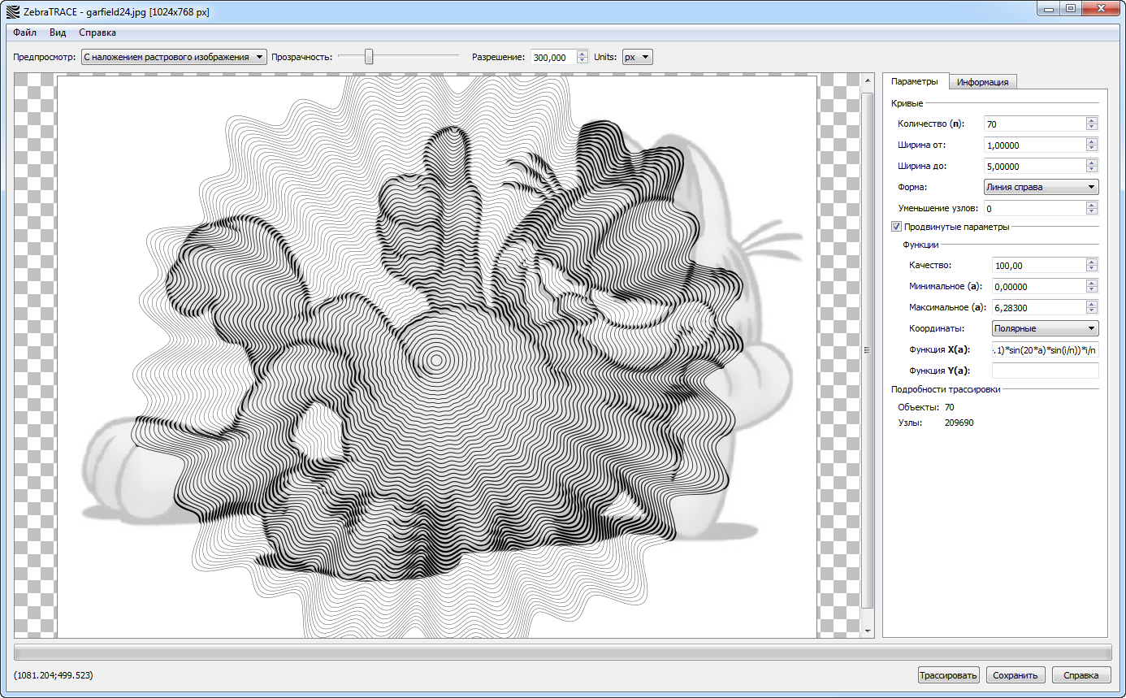1126x698 pixels.
Task: Decrease Разрешение with the down arrow
Action: tap(582, 60)
